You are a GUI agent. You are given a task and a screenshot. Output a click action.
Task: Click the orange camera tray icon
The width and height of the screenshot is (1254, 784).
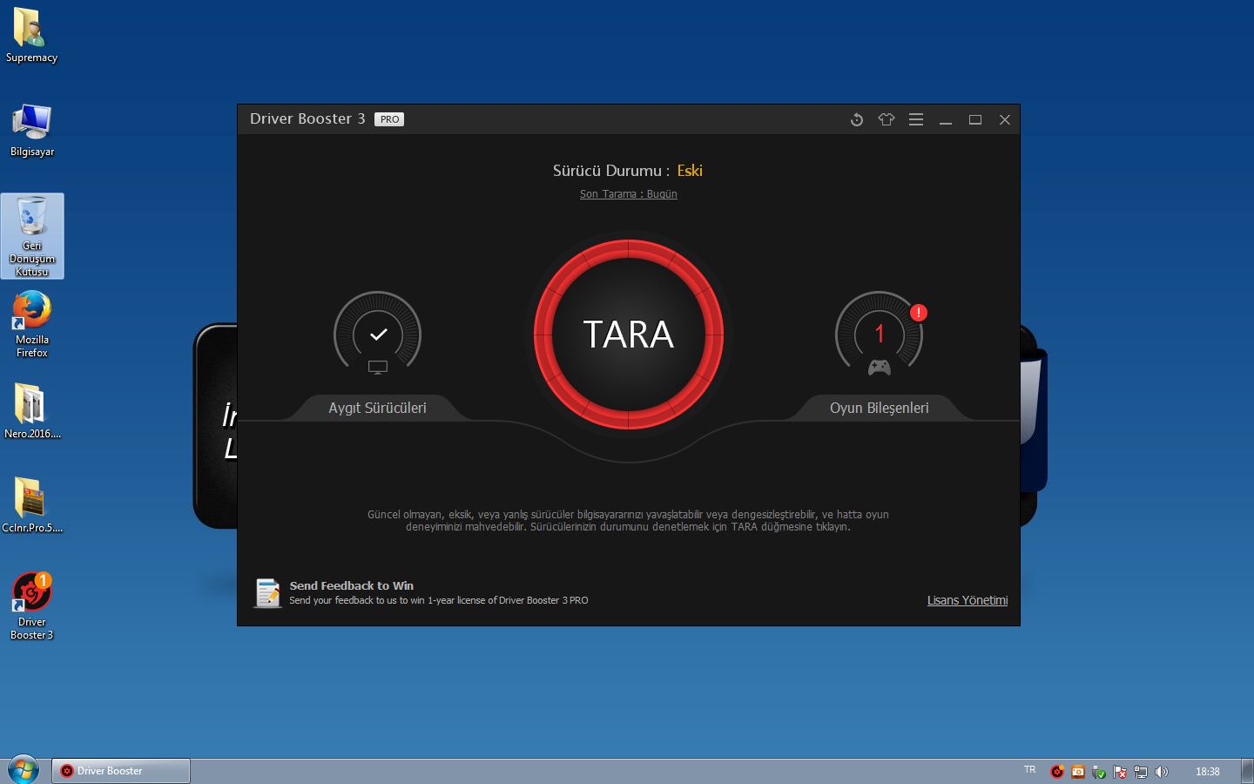point(1078,772)
